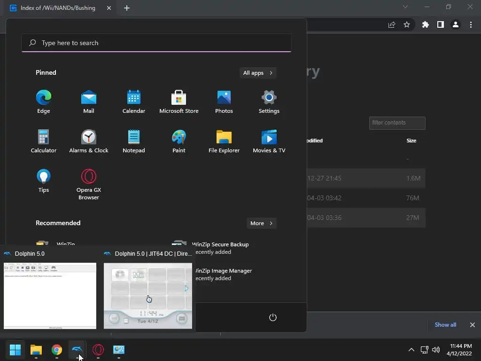
Task: Close the Chrome downloads bar
Action: [473, 325]
